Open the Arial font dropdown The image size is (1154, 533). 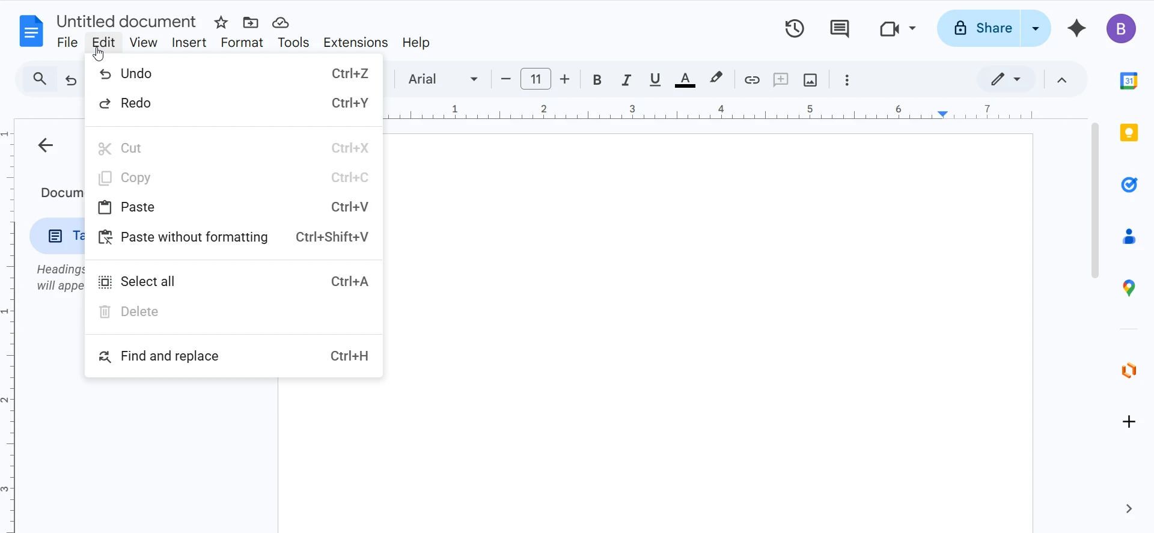[443, 79]
